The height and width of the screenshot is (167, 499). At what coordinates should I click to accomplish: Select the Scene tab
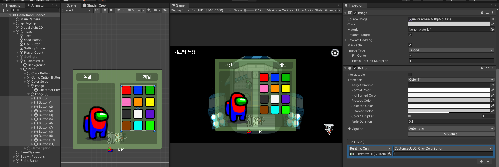coord(69,5)
